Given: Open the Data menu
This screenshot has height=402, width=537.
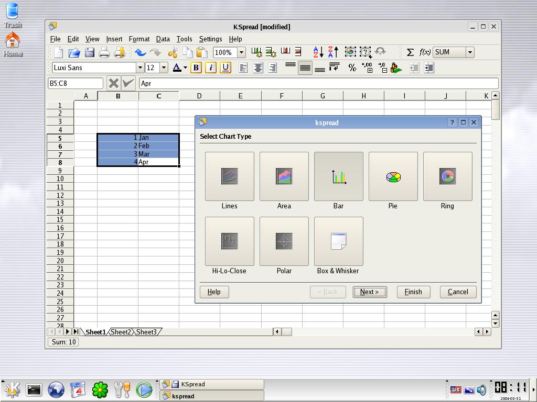Looking at the screenshot, I should coord(163,39).
